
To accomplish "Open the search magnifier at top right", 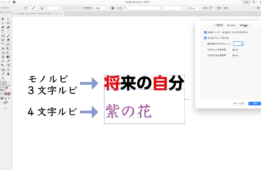I will point(254,2).
